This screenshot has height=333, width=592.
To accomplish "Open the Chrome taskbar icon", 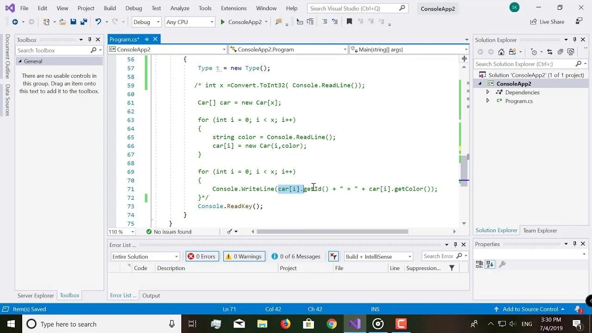I will pyautogui.click(x=332, y=324).
